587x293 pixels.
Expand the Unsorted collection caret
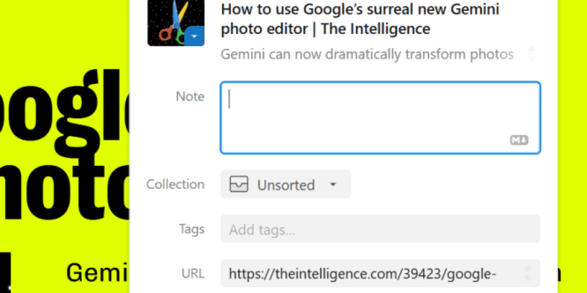pos(332,184)
